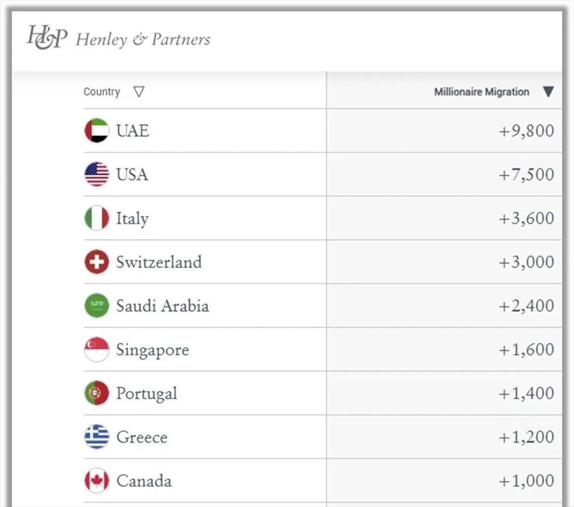Click the Portugal flag icon
The image size is (574, 507).
(96, 393)
